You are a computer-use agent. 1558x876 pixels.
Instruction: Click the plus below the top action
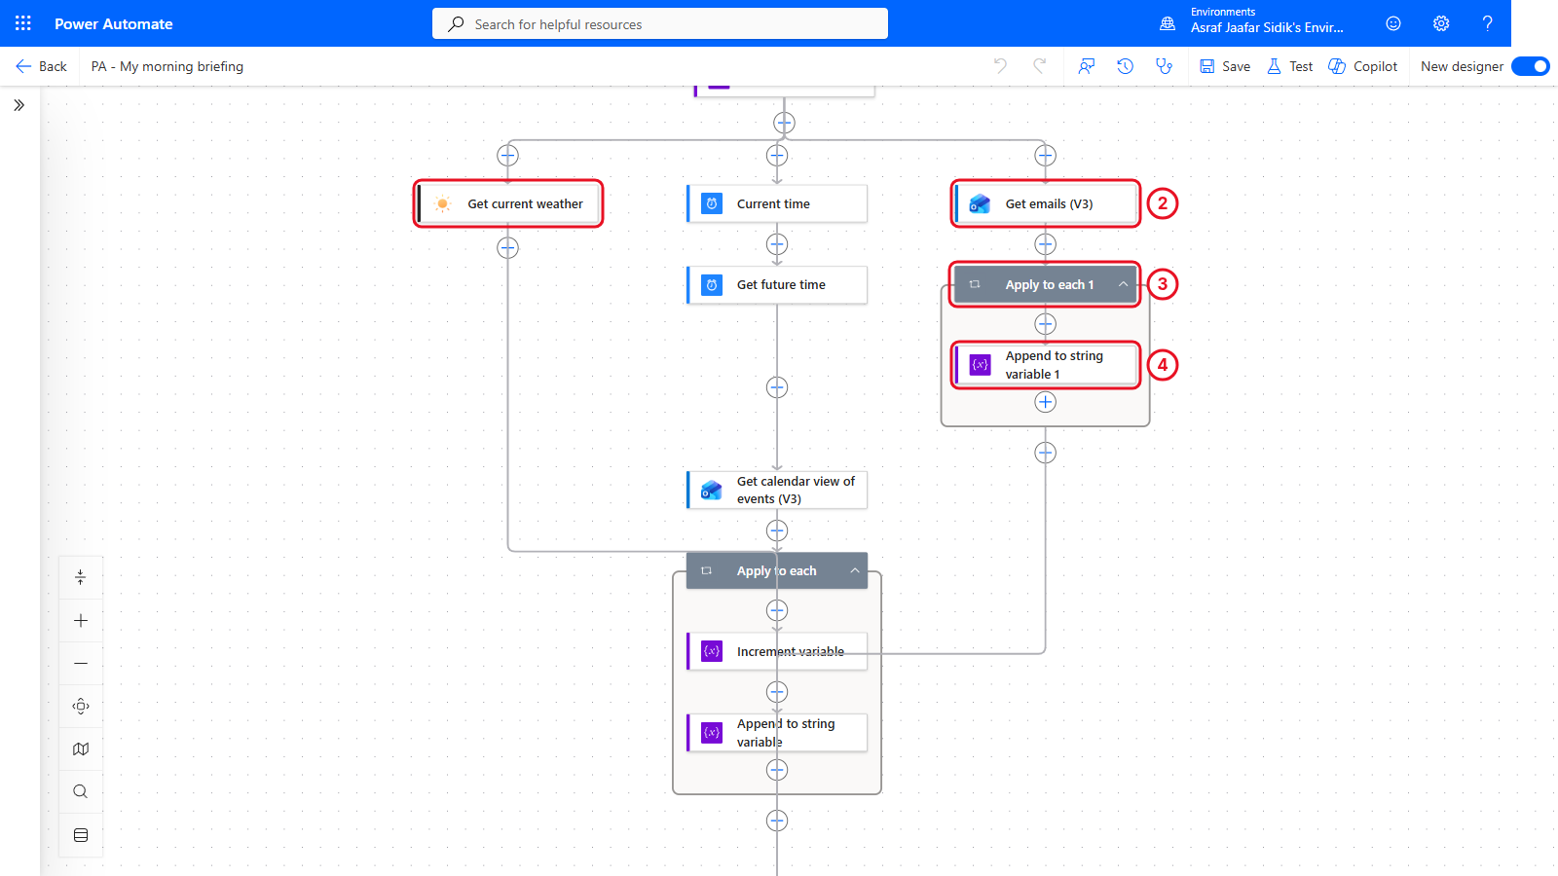coord(784,123)
